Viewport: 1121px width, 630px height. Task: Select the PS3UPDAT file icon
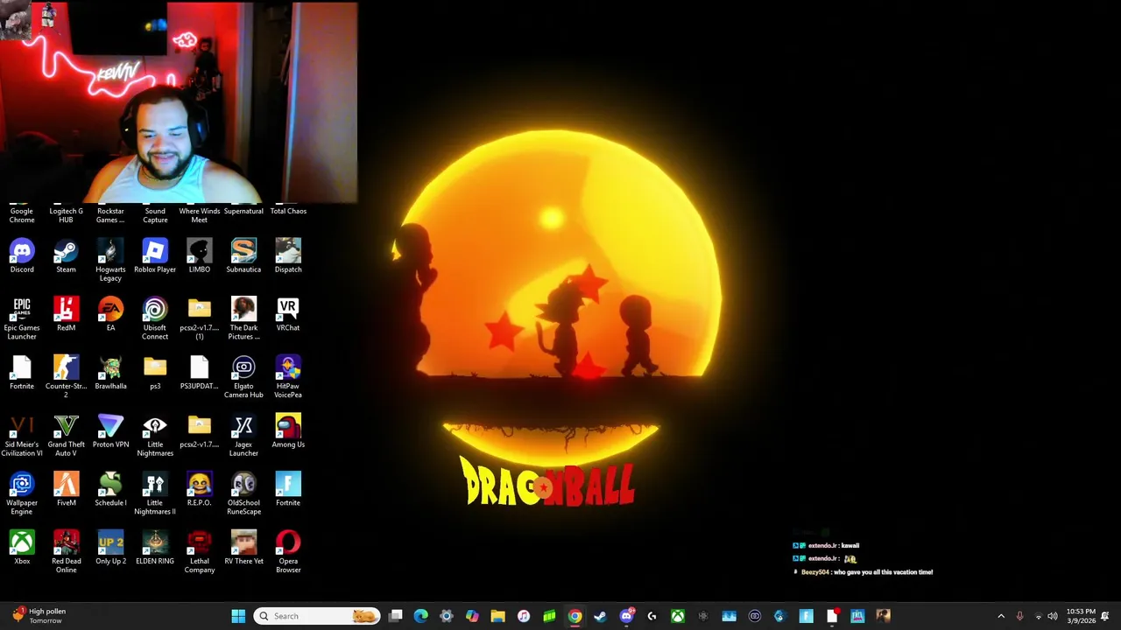(x=199, y=373)
